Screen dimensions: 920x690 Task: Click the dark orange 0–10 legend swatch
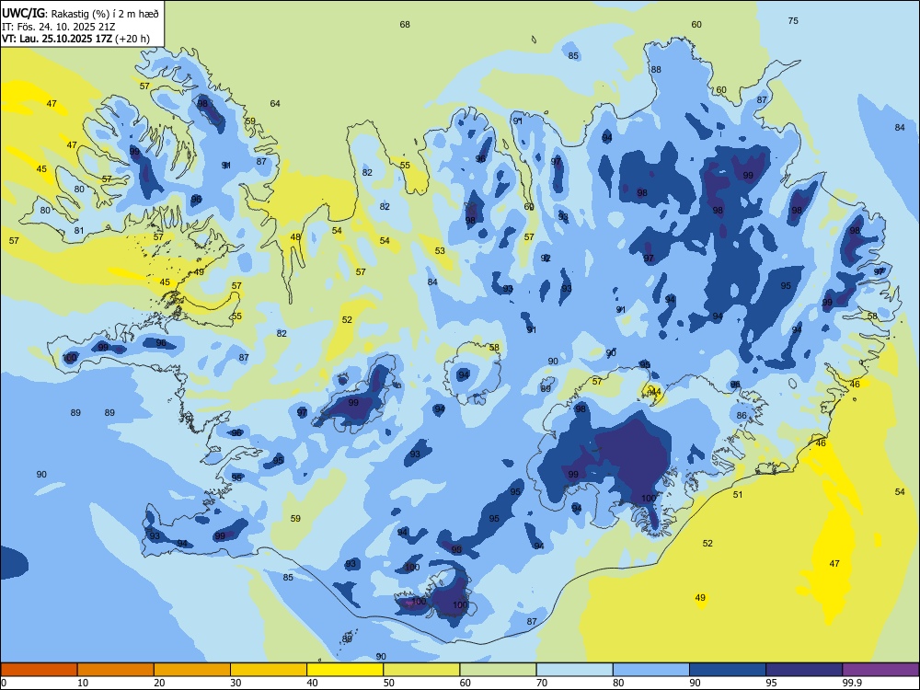39,670
